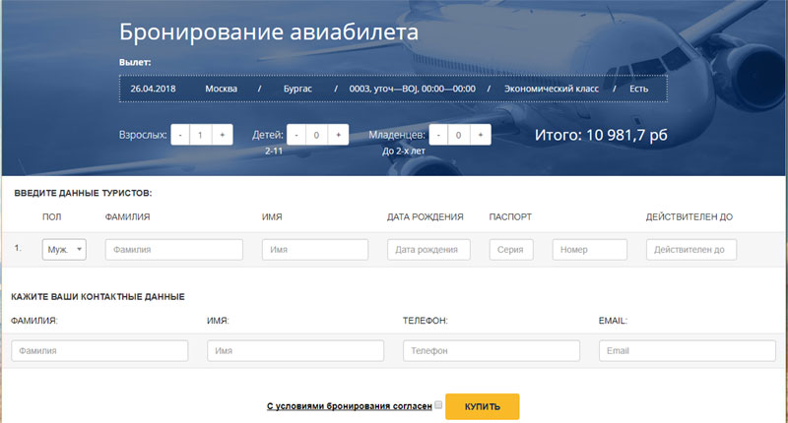The width and height of the screenshot is (788, 423).
Task: Click the ДЕЙСТВИТЕЛЕН ДО column header
Action: click(x=689, y=216)
